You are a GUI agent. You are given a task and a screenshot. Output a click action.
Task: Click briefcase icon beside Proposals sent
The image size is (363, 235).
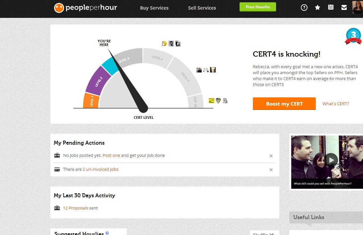click(57, 208)
